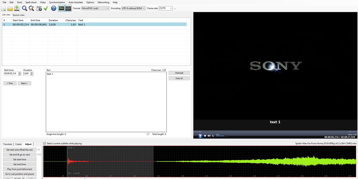Open the Find magnifier tool
Screen dimensions: 358x179
coord(25,8)
